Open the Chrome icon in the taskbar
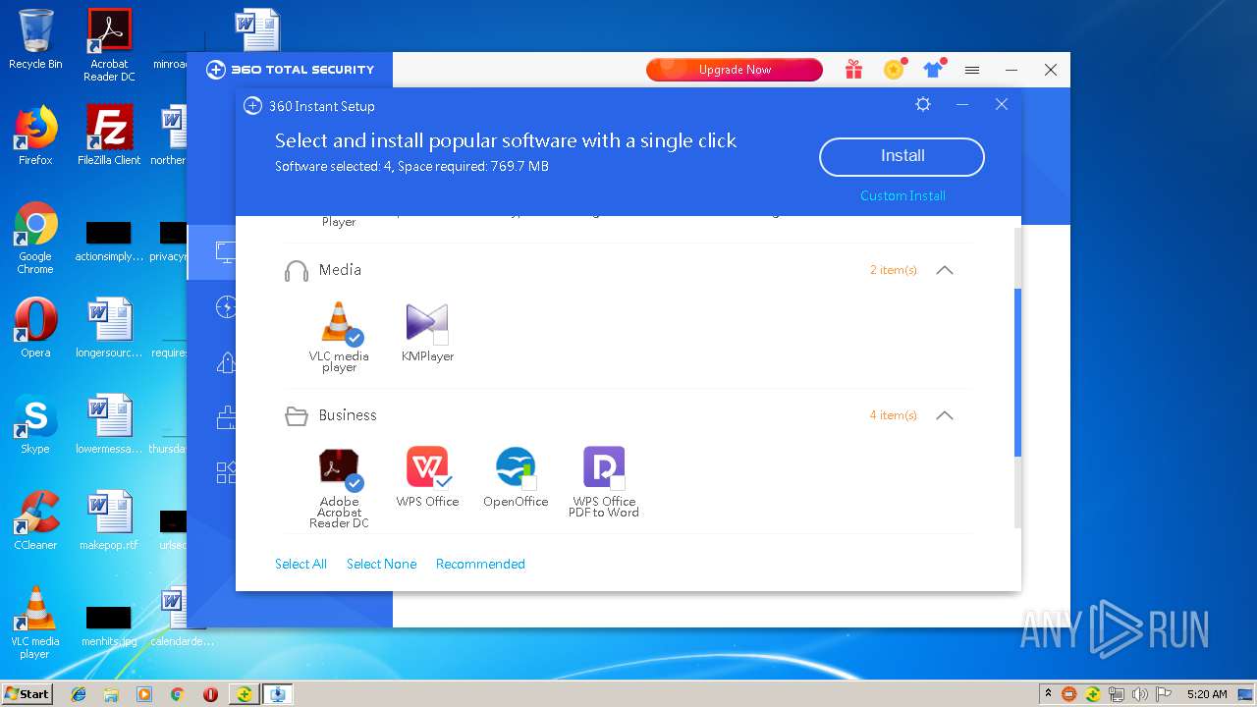 [177, 694]
